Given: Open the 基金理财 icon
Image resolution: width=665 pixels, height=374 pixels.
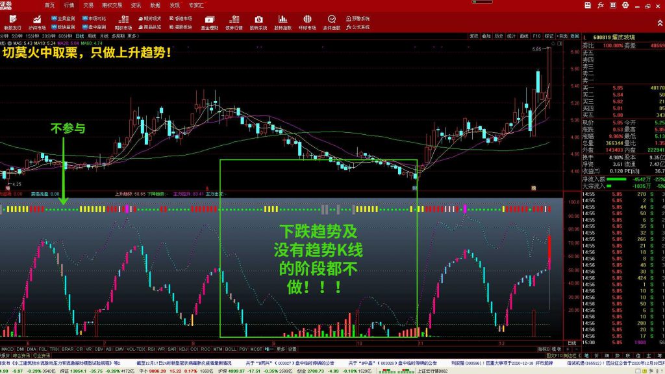Looking at the screenshot, I should click(x=208, y=23).
